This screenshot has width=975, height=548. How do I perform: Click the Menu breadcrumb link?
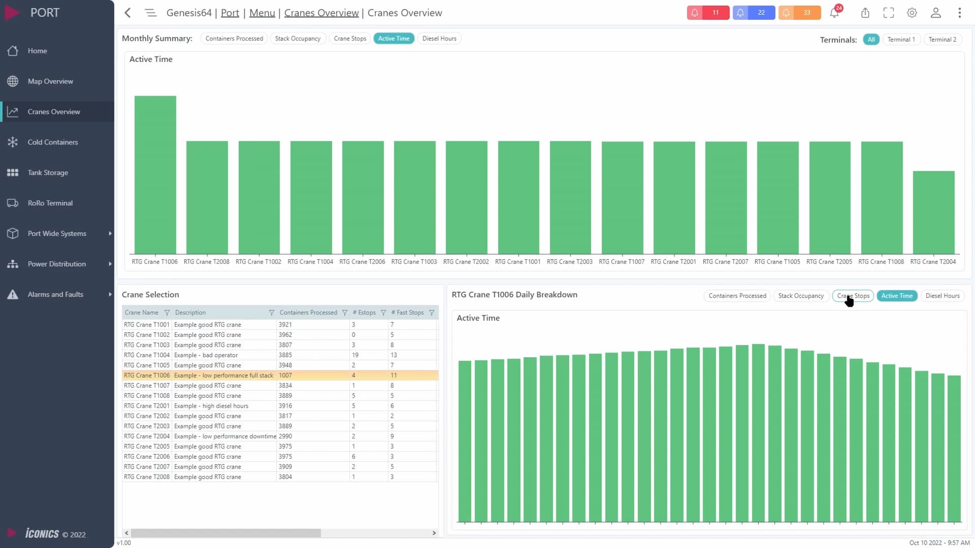[262, 13]
